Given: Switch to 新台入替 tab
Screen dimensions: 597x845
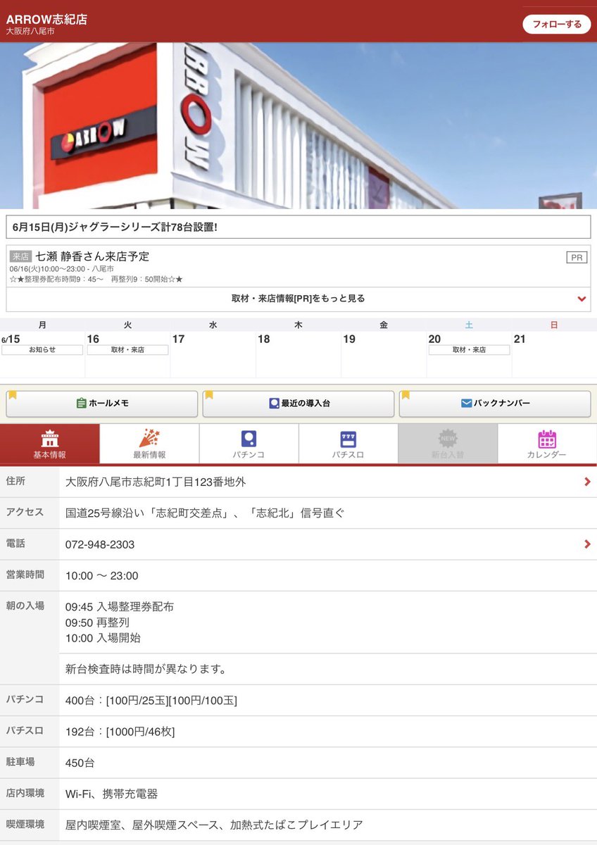Looking at the screenshot, I should pyautogui.click(x=448, y=444).
